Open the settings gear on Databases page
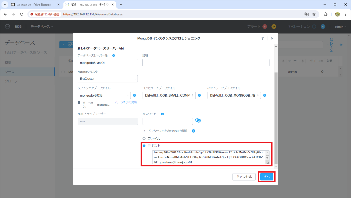The width and height of the screenshot is (351, 198). click(x=341, y=45)
